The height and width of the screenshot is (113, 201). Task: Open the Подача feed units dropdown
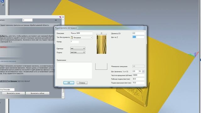click(78, 52)
